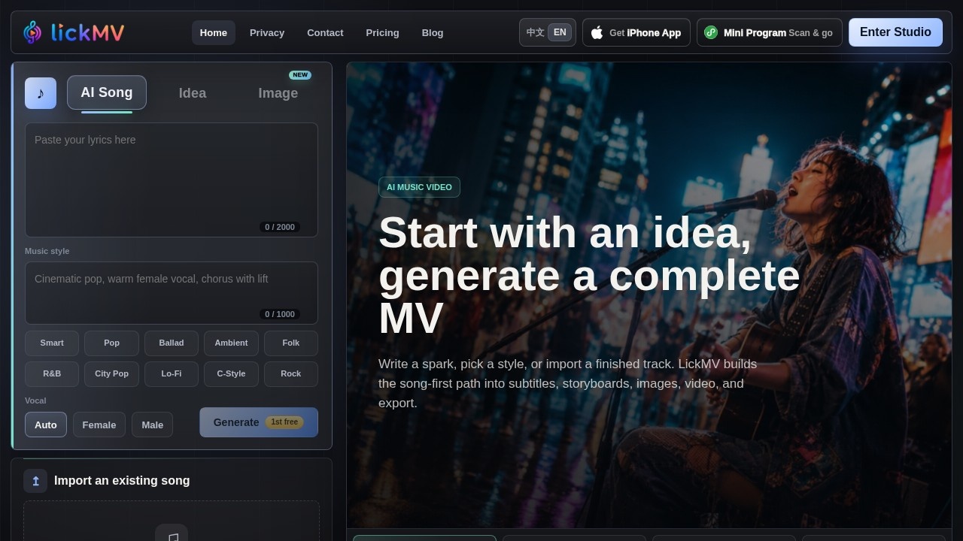This screenshot has width=963, height=541.
Task: Click the green Mini Program icon
Action: coord(711,32)
